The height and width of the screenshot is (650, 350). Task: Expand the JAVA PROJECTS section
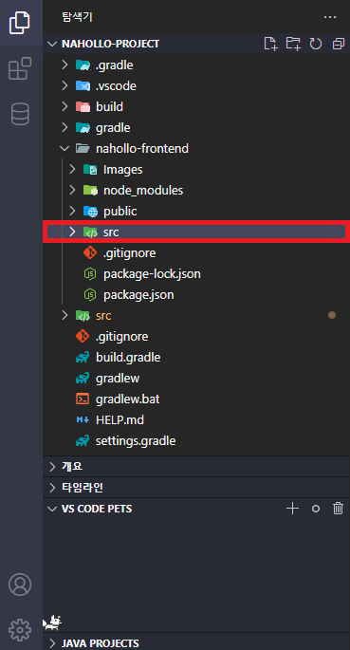(x=52, y=643)
